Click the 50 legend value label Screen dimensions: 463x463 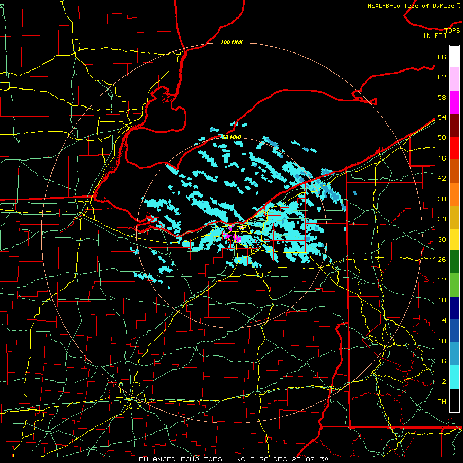tap(442, 137)
